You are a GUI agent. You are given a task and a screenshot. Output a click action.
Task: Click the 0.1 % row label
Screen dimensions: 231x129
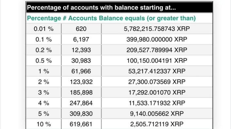[43, 39]
